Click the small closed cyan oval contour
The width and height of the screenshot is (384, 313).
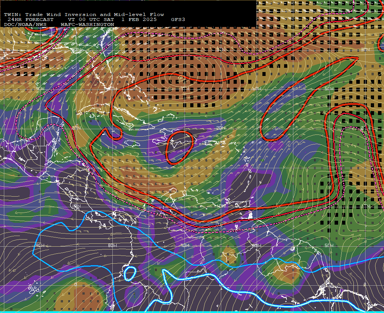coord(130,273)
